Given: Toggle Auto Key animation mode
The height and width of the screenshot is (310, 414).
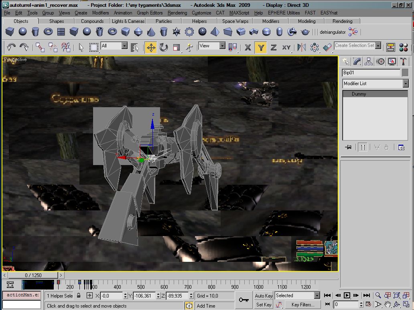Looking at the screenshot, I should (x=264, y=296).
